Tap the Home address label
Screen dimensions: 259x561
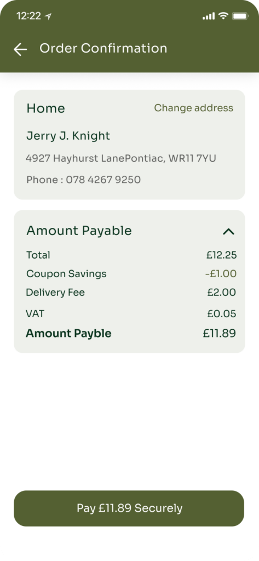pos(46,108)
